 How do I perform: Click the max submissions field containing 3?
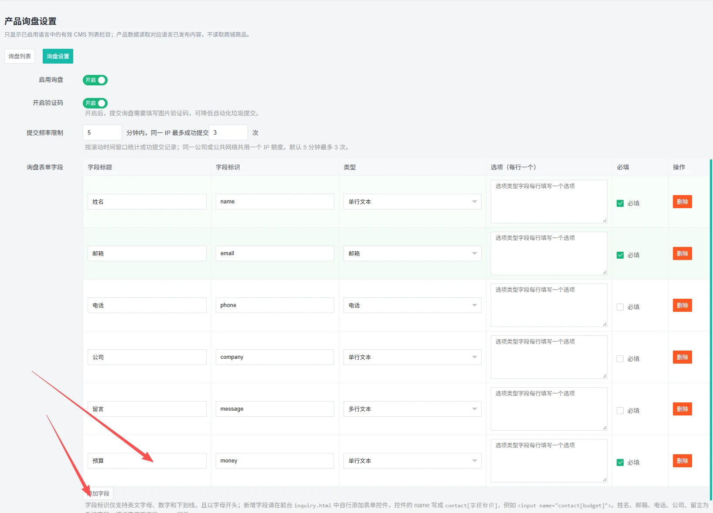coord(228,132)
